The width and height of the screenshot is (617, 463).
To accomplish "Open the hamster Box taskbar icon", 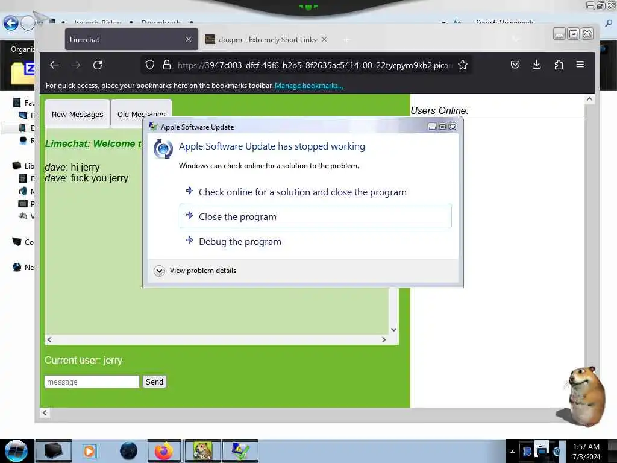I will coord(202,451).
